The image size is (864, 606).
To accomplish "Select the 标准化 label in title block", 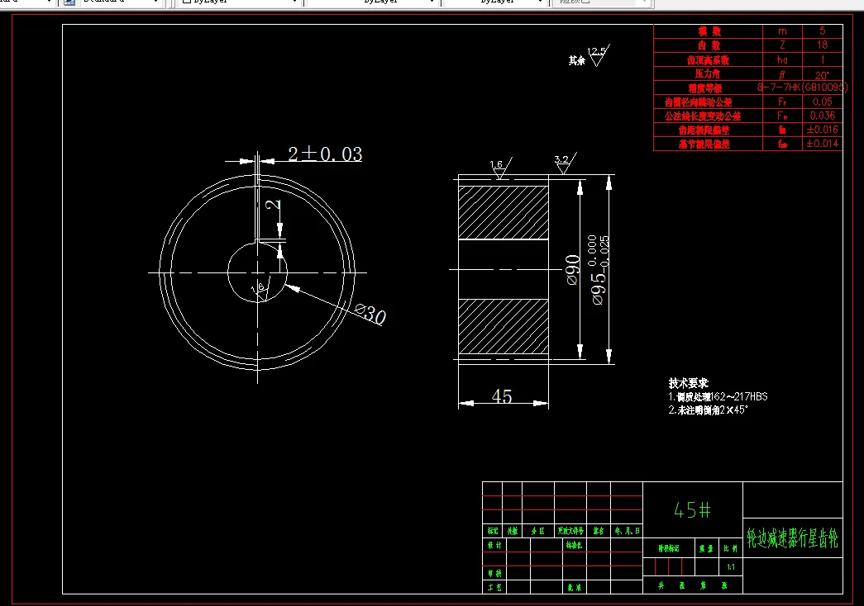I will [574, 545].
